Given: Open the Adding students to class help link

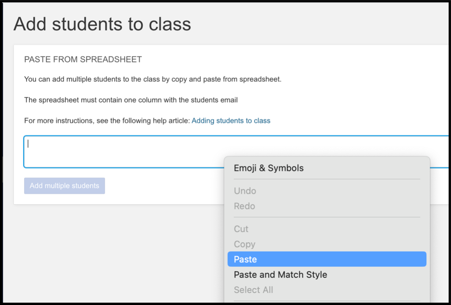Looking at the screenshot, I should coord(231,121).
